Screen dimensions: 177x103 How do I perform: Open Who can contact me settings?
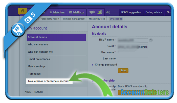point(56,52)
